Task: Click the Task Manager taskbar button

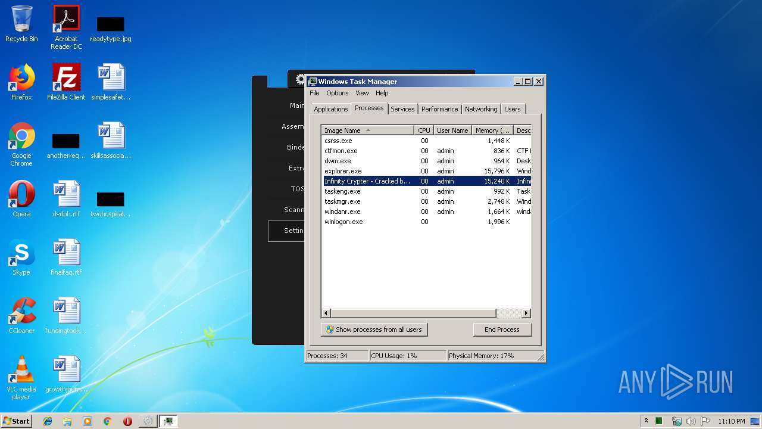Action: [x=168, y=421]
